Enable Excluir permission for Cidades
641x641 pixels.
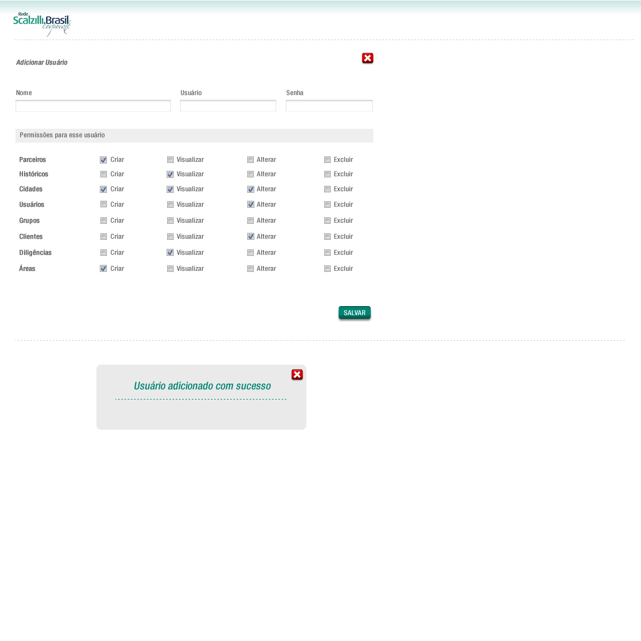tap(327, 189)
